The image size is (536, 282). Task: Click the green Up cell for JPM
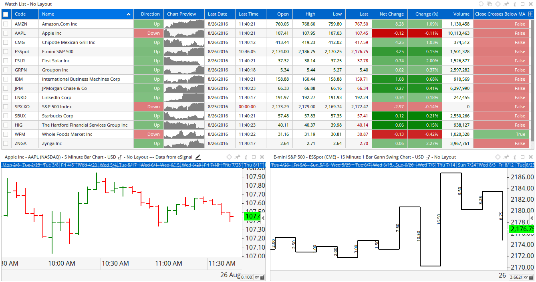pos(149,88)
